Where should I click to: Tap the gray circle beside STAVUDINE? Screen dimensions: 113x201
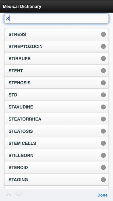(103, 107)
